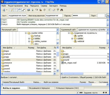Click the local file list horizontal scrollbar
The height and width of the screenshot is (95, 110).
(23, 74)
